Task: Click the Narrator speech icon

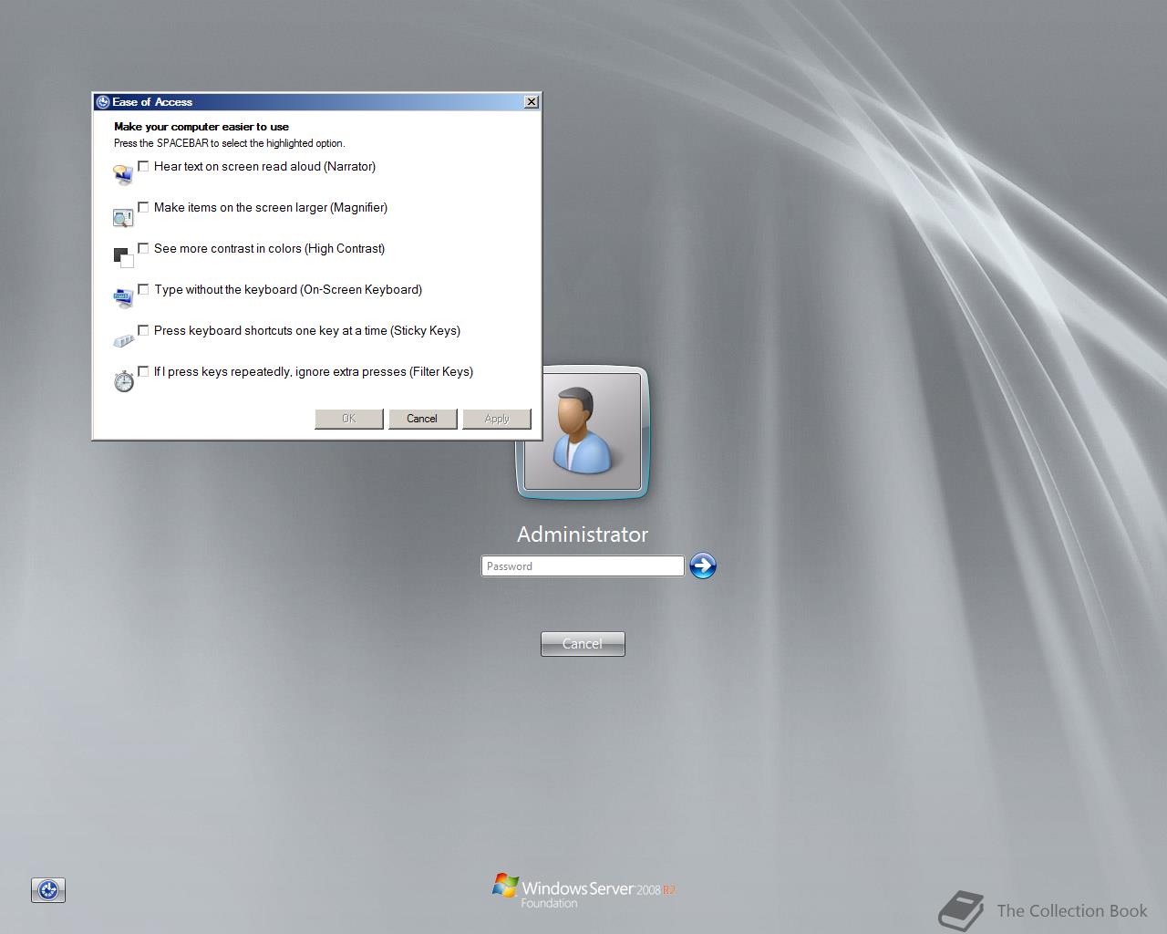Action: [x=123, y=174]
